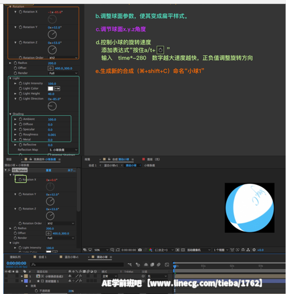Click the Roughness value 0.001
Viewport: 286px width, 294px height.
(52, 135)
